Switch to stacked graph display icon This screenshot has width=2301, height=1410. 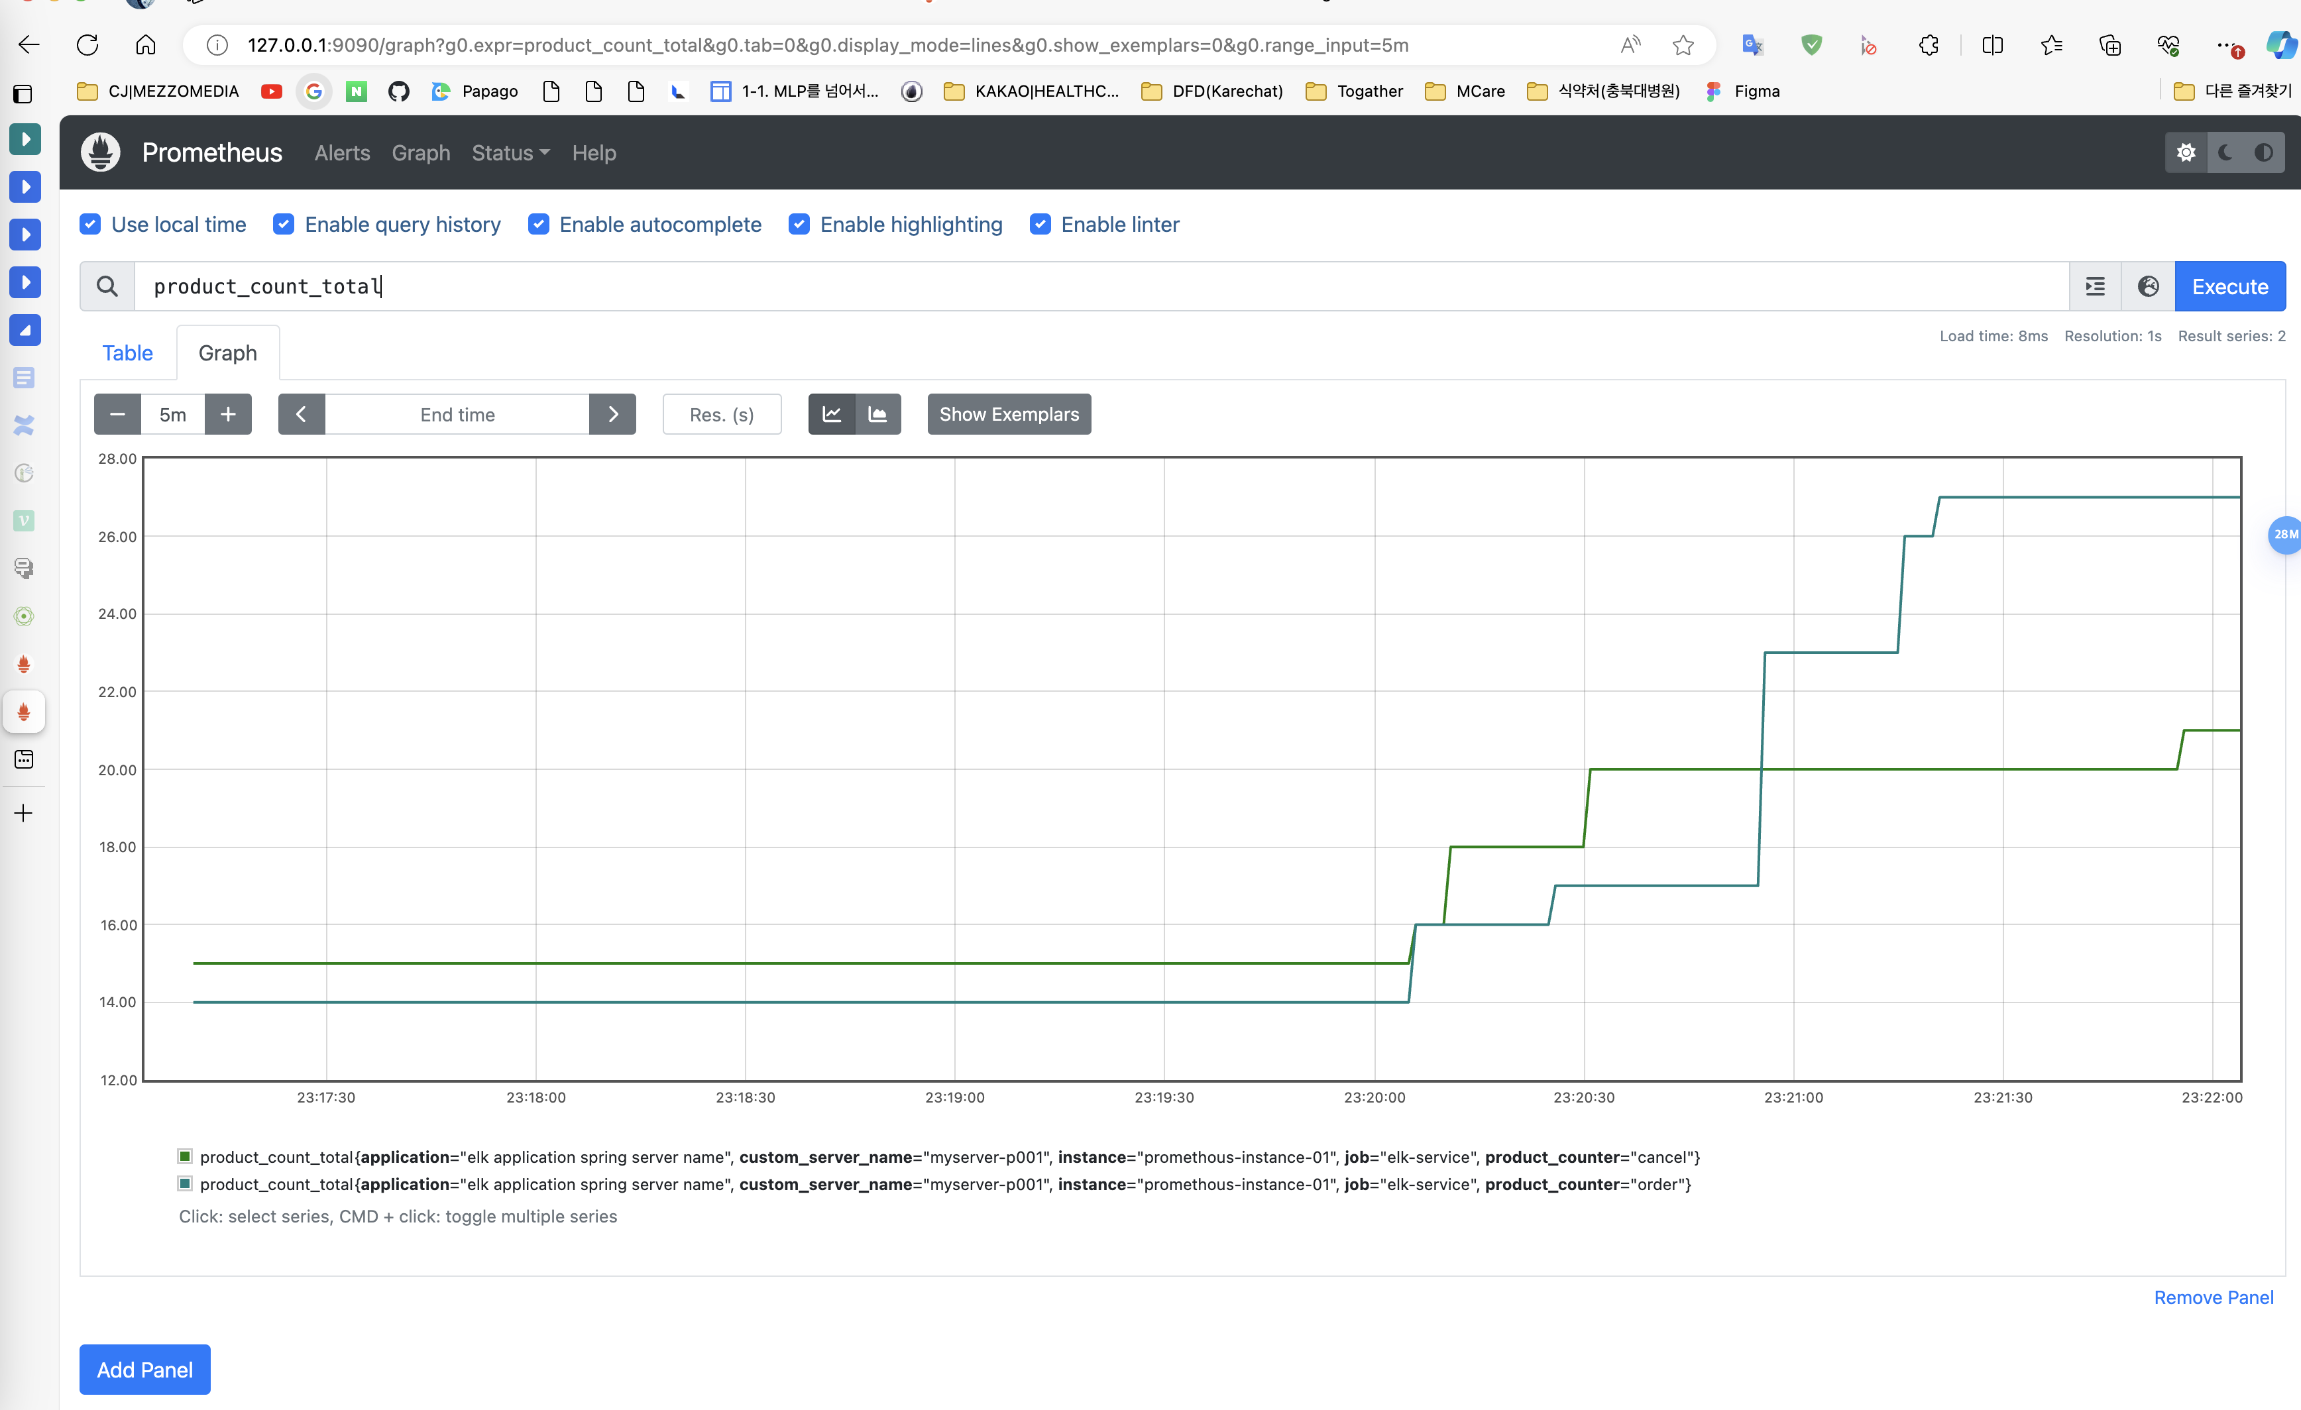[x=877, y=415]
